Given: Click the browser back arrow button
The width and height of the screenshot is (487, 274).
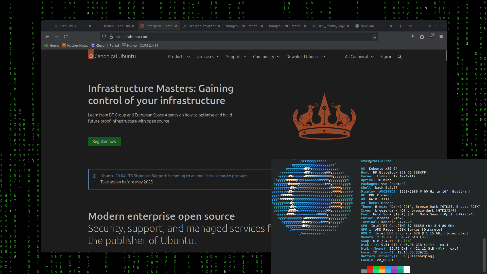Looking at the screenshot, I should [x=47, y=37].
